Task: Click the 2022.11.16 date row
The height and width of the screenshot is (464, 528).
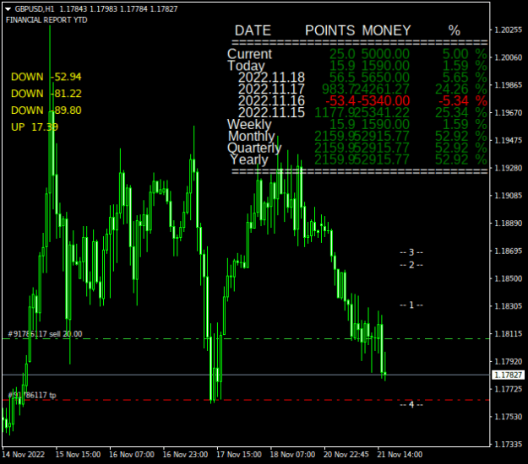Action: pyautogui.click(x=271, y=101)
